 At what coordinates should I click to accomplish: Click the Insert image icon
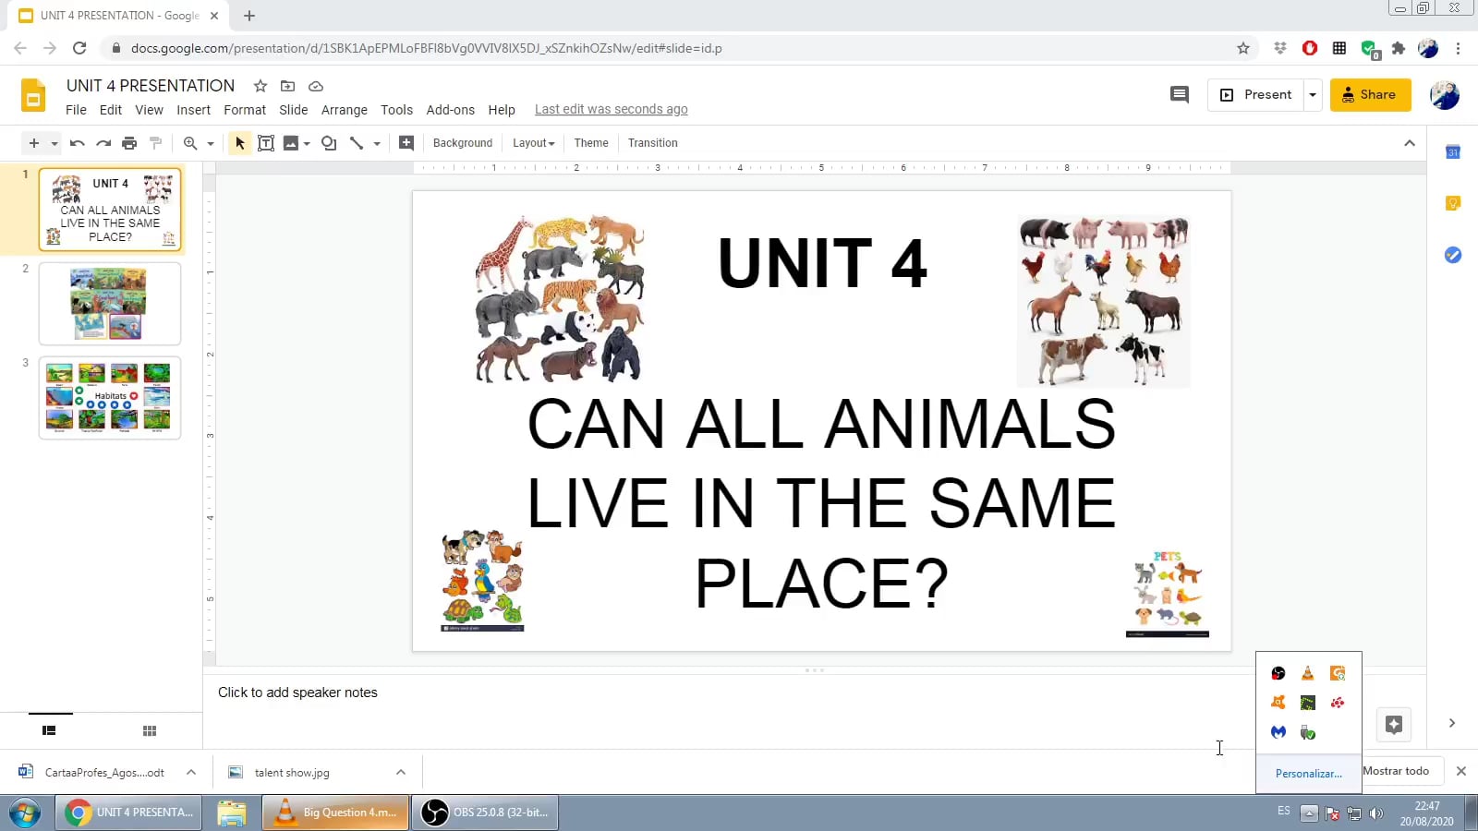(291, 143)
